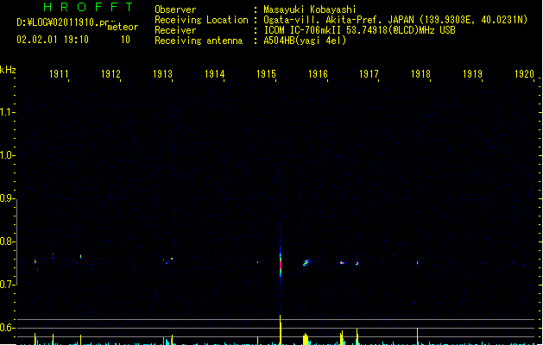Click the 1911 time axis label

[x=59, y=74]
